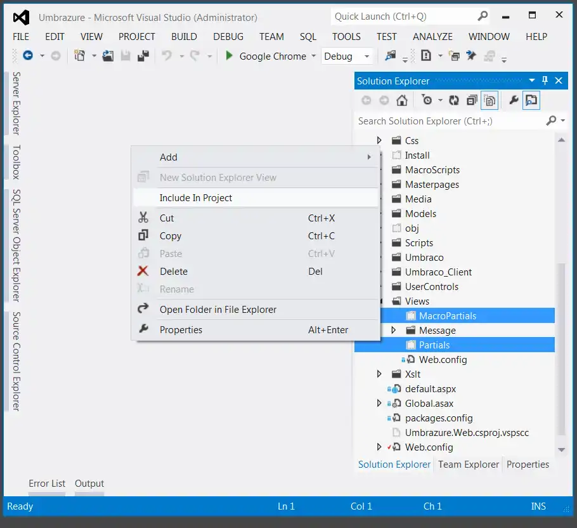Open the Debug configuration dropdown

367,56
